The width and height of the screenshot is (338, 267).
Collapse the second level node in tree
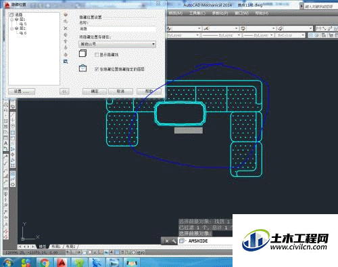pos(11,28)
